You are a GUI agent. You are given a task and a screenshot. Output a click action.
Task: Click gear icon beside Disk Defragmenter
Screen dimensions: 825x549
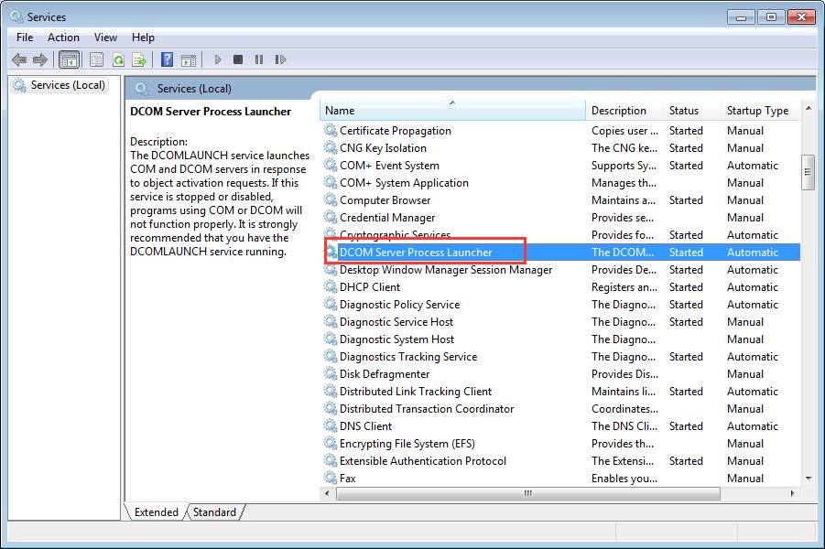331,373
